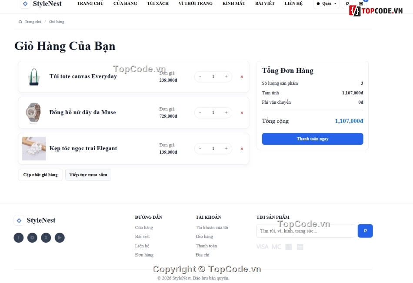Click the footer StyleNest logo icon
Viewport: 413px width, 283px height.
coord(19,220)
